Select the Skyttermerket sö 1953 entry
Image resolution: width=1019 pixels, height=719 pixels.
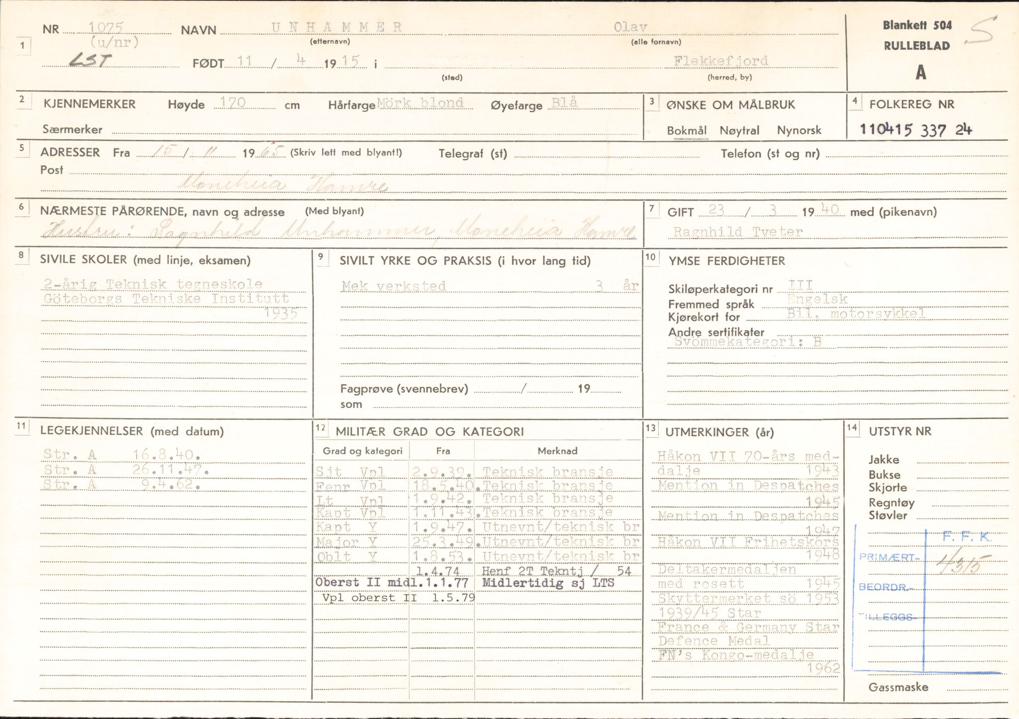748,598
